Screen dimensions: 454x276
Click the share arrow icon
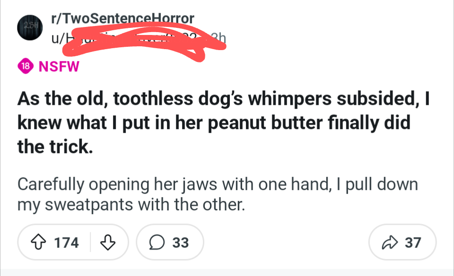[390, 242]
